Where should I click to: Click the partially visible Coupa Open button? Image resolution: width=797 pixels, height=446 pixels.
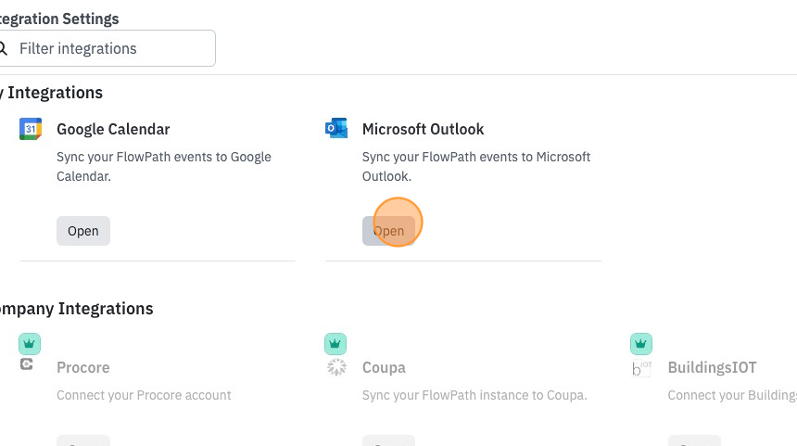click(389, 440)
